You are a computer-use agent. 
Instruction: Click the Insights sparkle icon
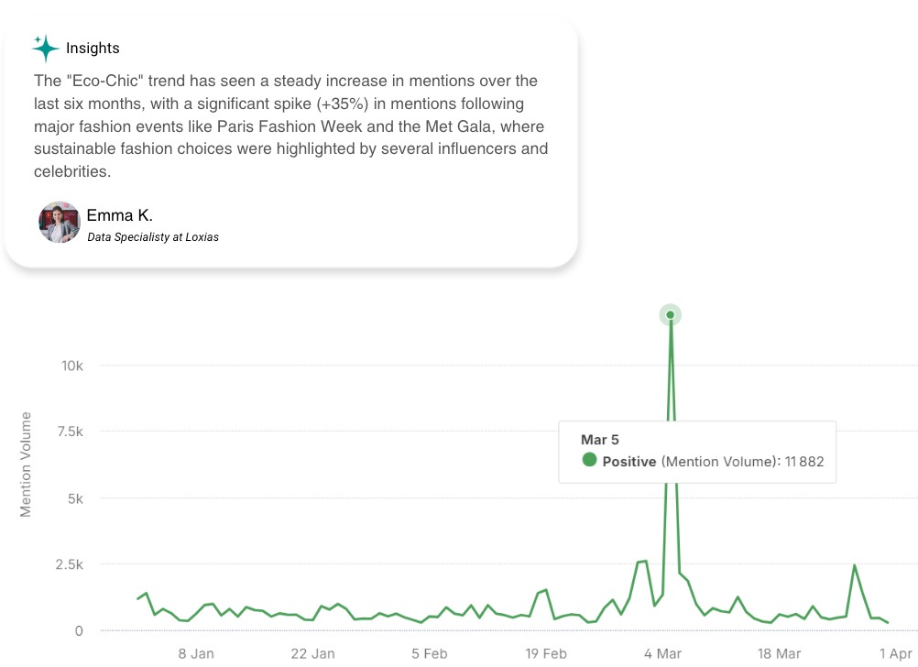click(45, 48)
